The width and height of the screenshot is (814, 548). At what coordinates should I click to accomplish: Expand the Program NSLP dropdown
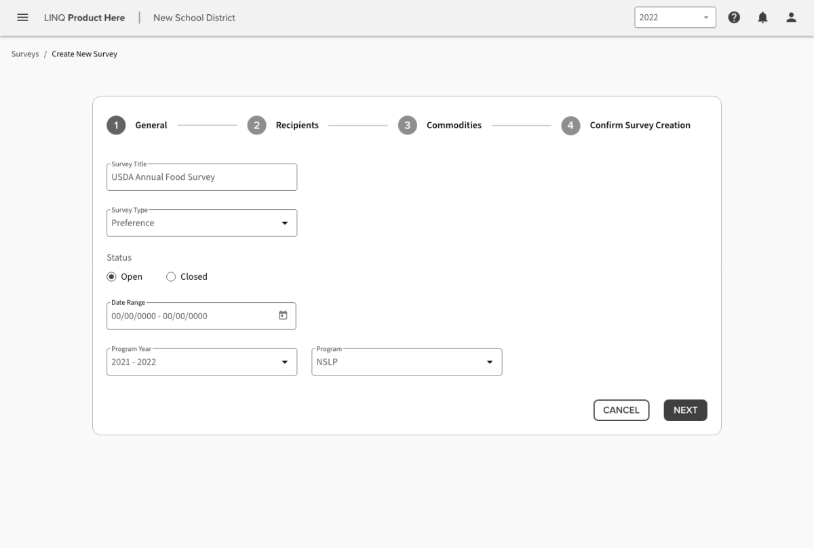click(x=406, y=362)
